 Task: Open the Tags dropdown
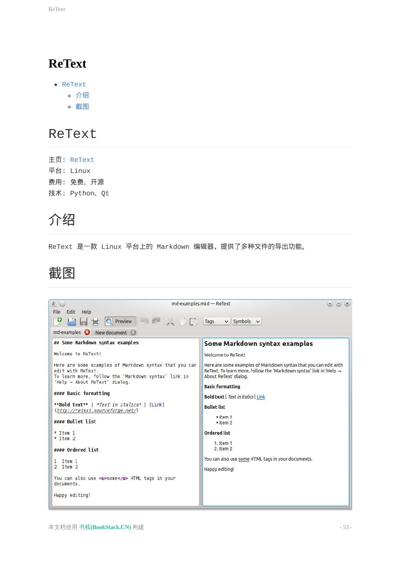(216, 322)
